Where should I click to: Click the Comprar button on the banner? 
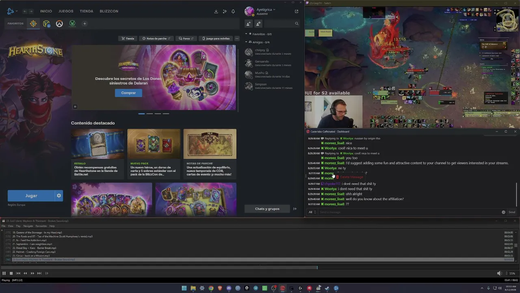(x=128, y=93)
